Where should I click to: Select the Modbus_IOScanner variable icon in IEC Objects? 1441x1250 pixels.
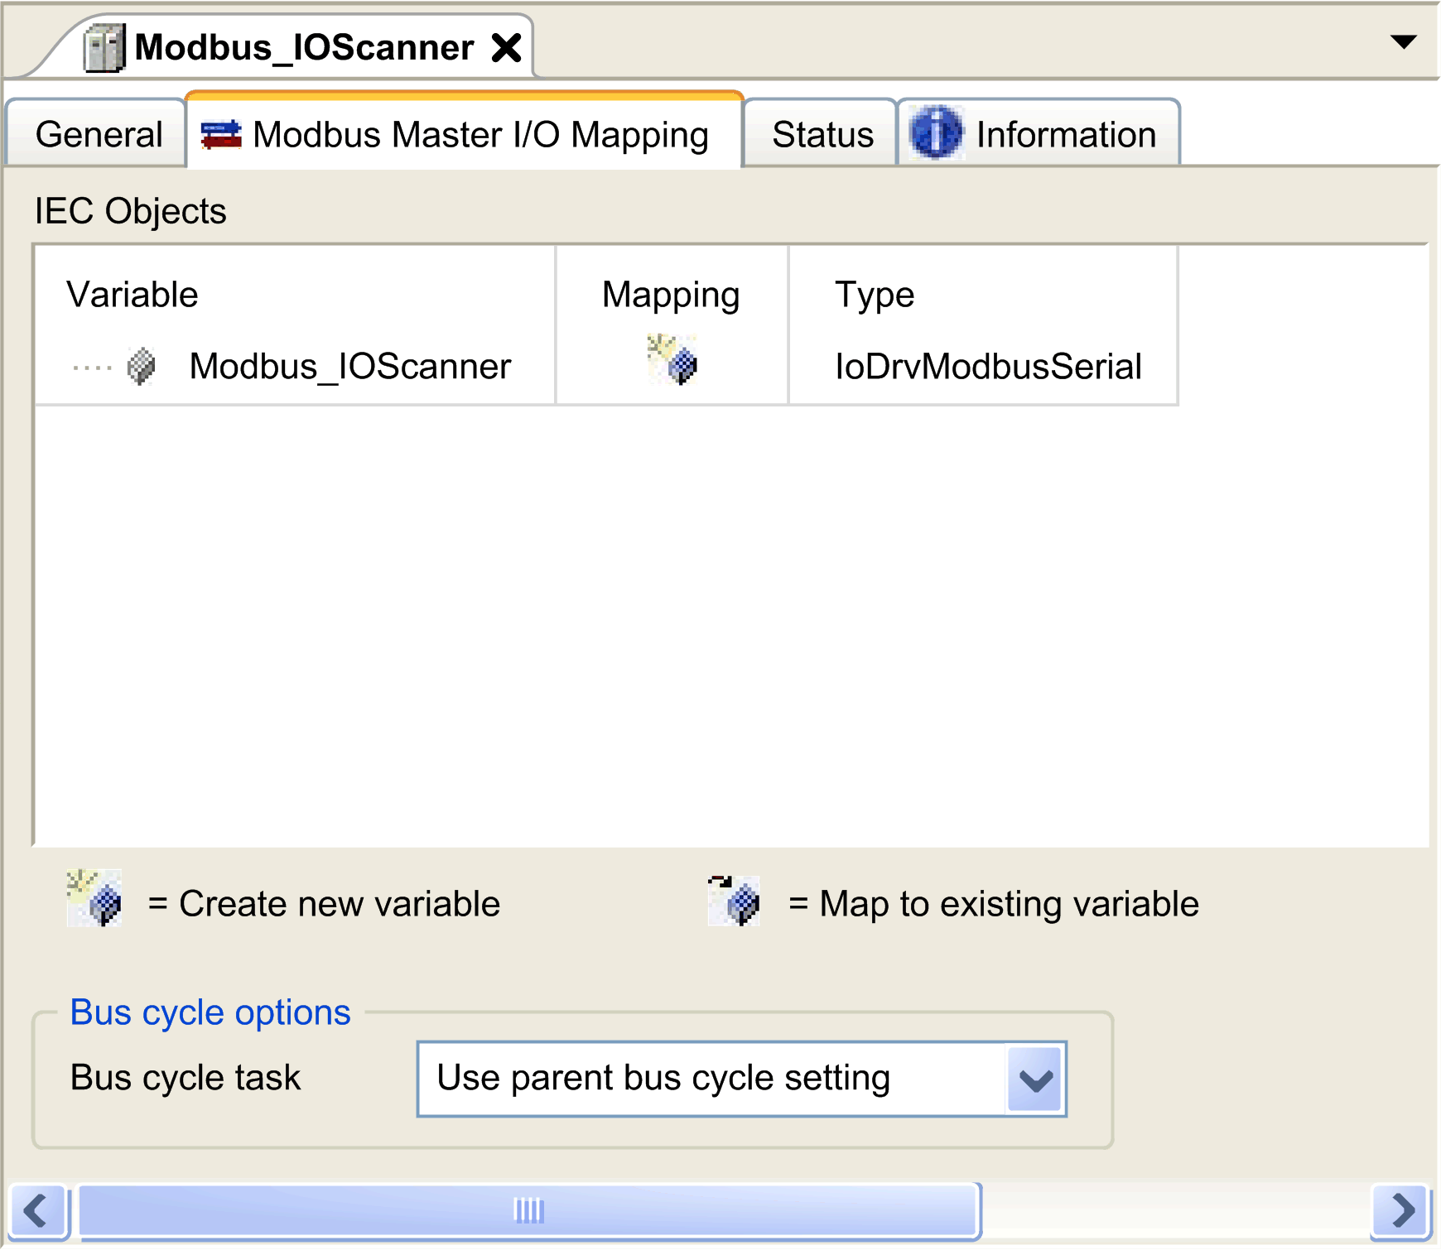pos(141,367)
